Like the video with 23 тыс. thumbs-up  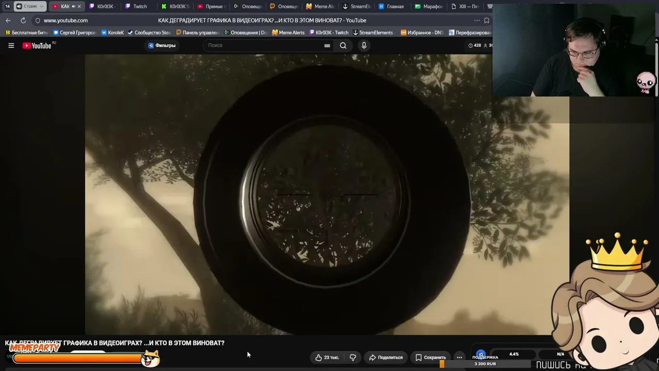tap(327, 357)
